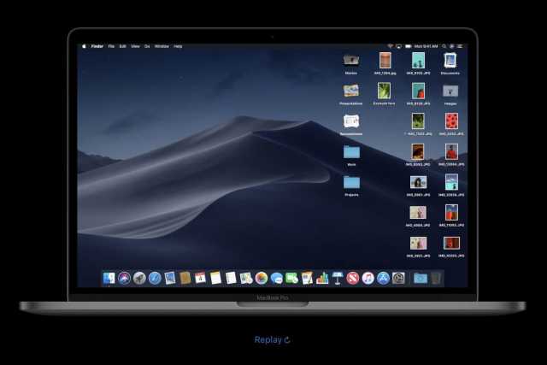Click AirPlay display icon in menu bar

point(398,46)
